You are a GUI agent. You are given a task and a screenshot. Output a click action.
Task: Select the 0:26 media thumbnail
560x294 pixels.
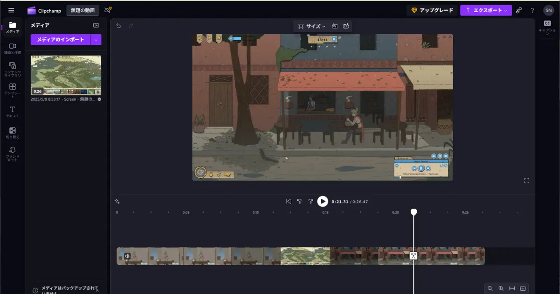66,76
